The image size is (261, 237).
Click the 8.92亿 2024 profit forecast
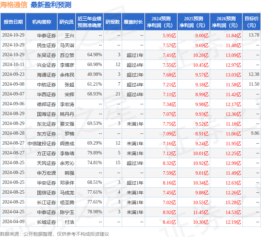point(169,212)
